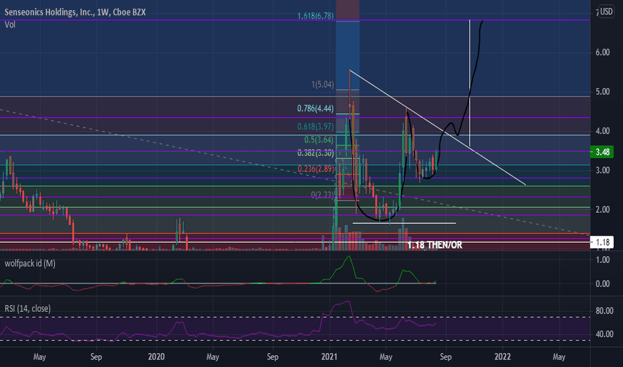Click the 0.5(3.64) Fibonacci level label
623x367 pixels.
(x=319, y=139)
